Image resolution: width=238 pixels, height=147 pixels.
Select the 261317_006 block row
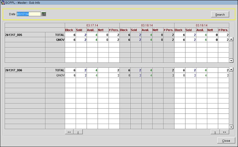(x=25, y=70)
